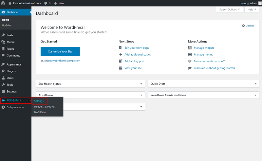Follow the Turn comments on or off link

tap(209, 61)
